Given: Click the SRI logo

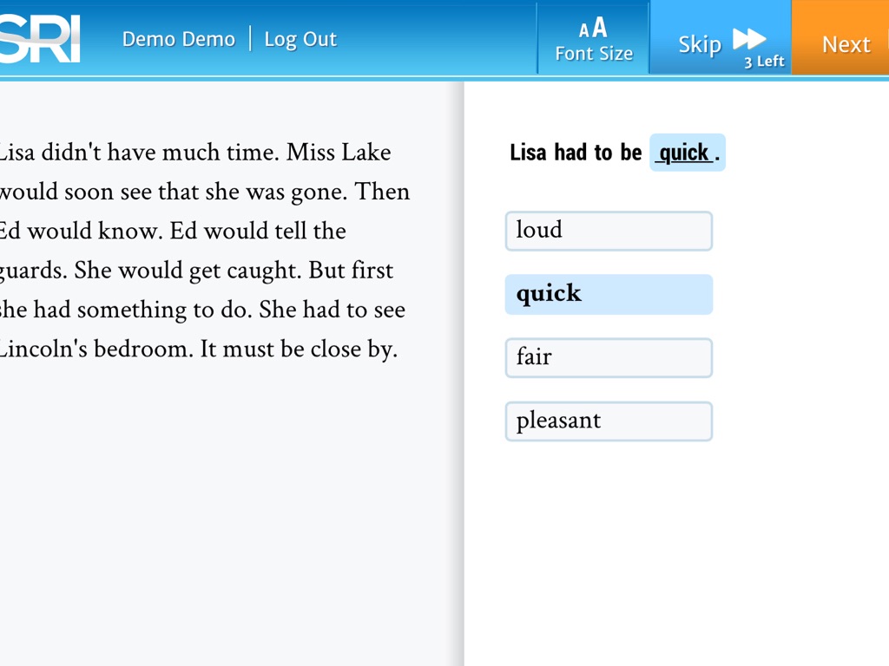Looking at the screenshot, I should [40, 39].
